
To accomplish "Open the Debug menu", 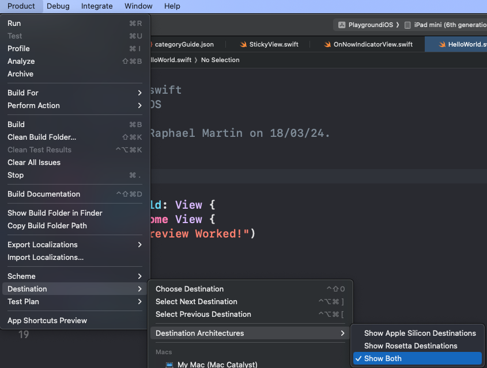I will [58, 6].
